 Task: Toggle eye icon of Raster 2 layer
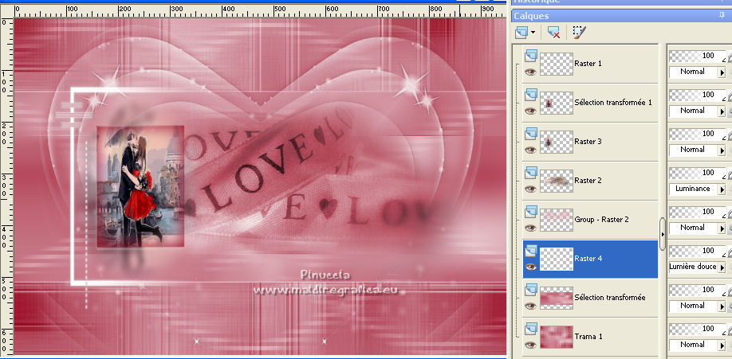[x=530, y=189]
